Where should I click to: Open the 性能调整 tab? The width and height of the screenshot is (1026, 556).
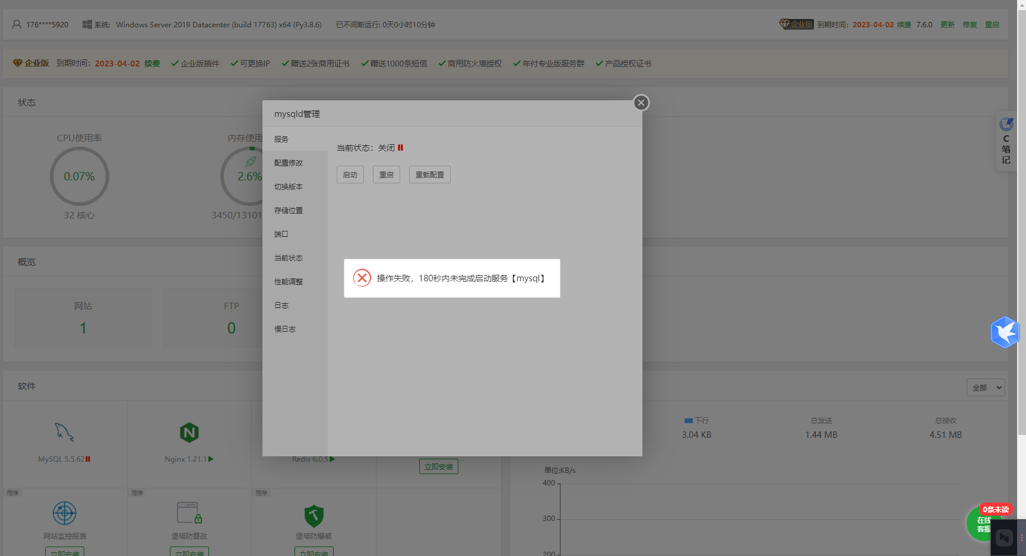point(295,281)
